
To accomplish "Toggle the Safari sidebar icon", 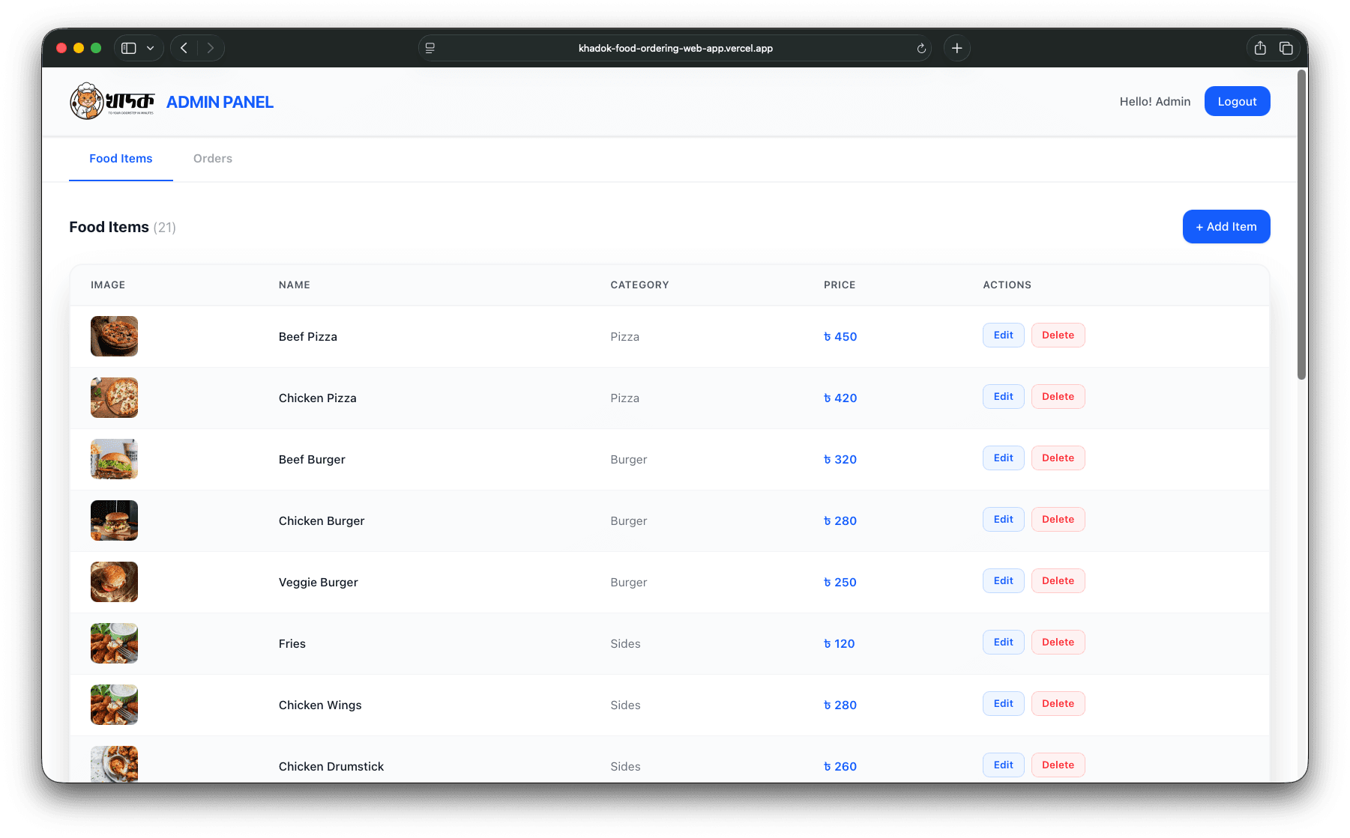I will click(x=129, y=48).
